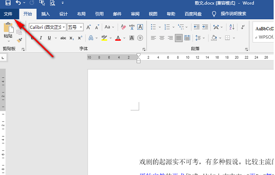Image resolution: width=275 pixels, height=175 pixels.
Task: Open the underline style dropdown arrow
Action: coord(55,38)
